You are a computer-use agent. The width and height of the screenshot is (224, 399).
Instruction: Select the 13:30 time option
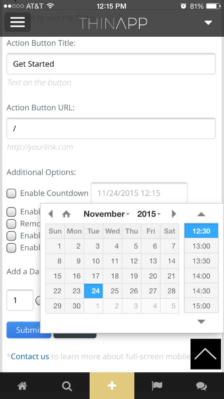point(201,261)
